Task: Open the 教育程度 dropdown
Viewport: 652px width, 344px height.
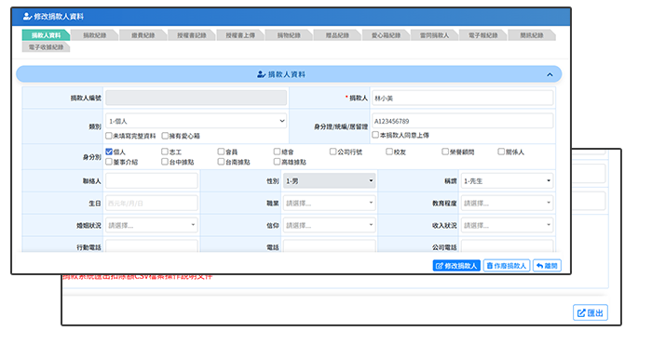Action: (x=507, y=203)
